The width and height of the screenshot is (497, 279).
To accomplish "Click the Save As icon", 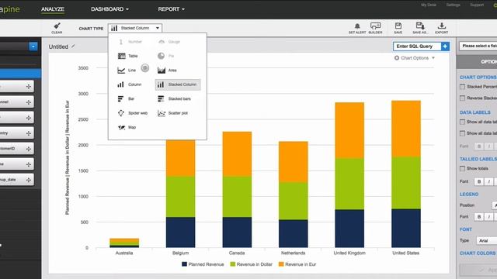I will (420, 26).
